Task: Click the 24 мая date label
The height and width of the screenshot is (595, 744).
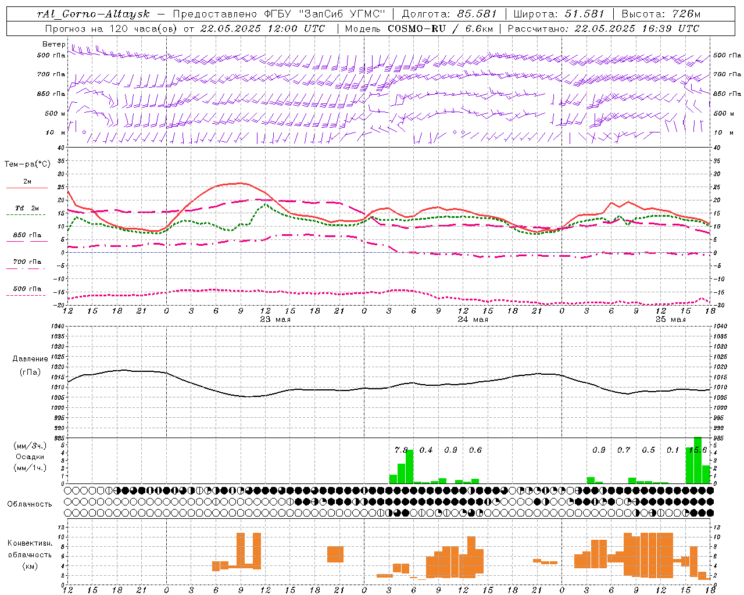Action: click(473, 319)
